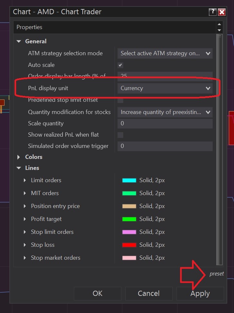Image resolution: width=234 pixels, height=313 pixels.
Task: Click the Scale quantity input field
Action: [165, 124]
